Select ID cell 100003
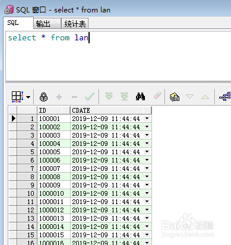The image size is (231, 245). [x=53, y=135]
